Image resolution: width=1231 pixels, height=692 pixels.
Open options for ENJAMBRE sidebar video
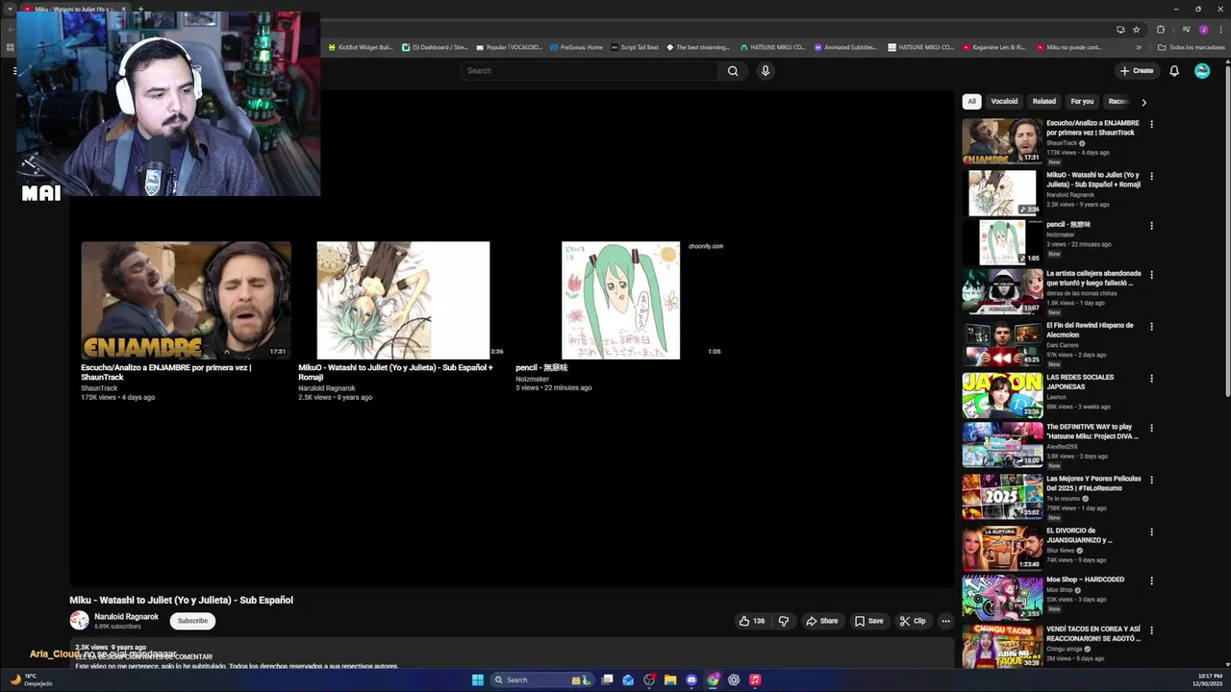(x=1151, y=124)
